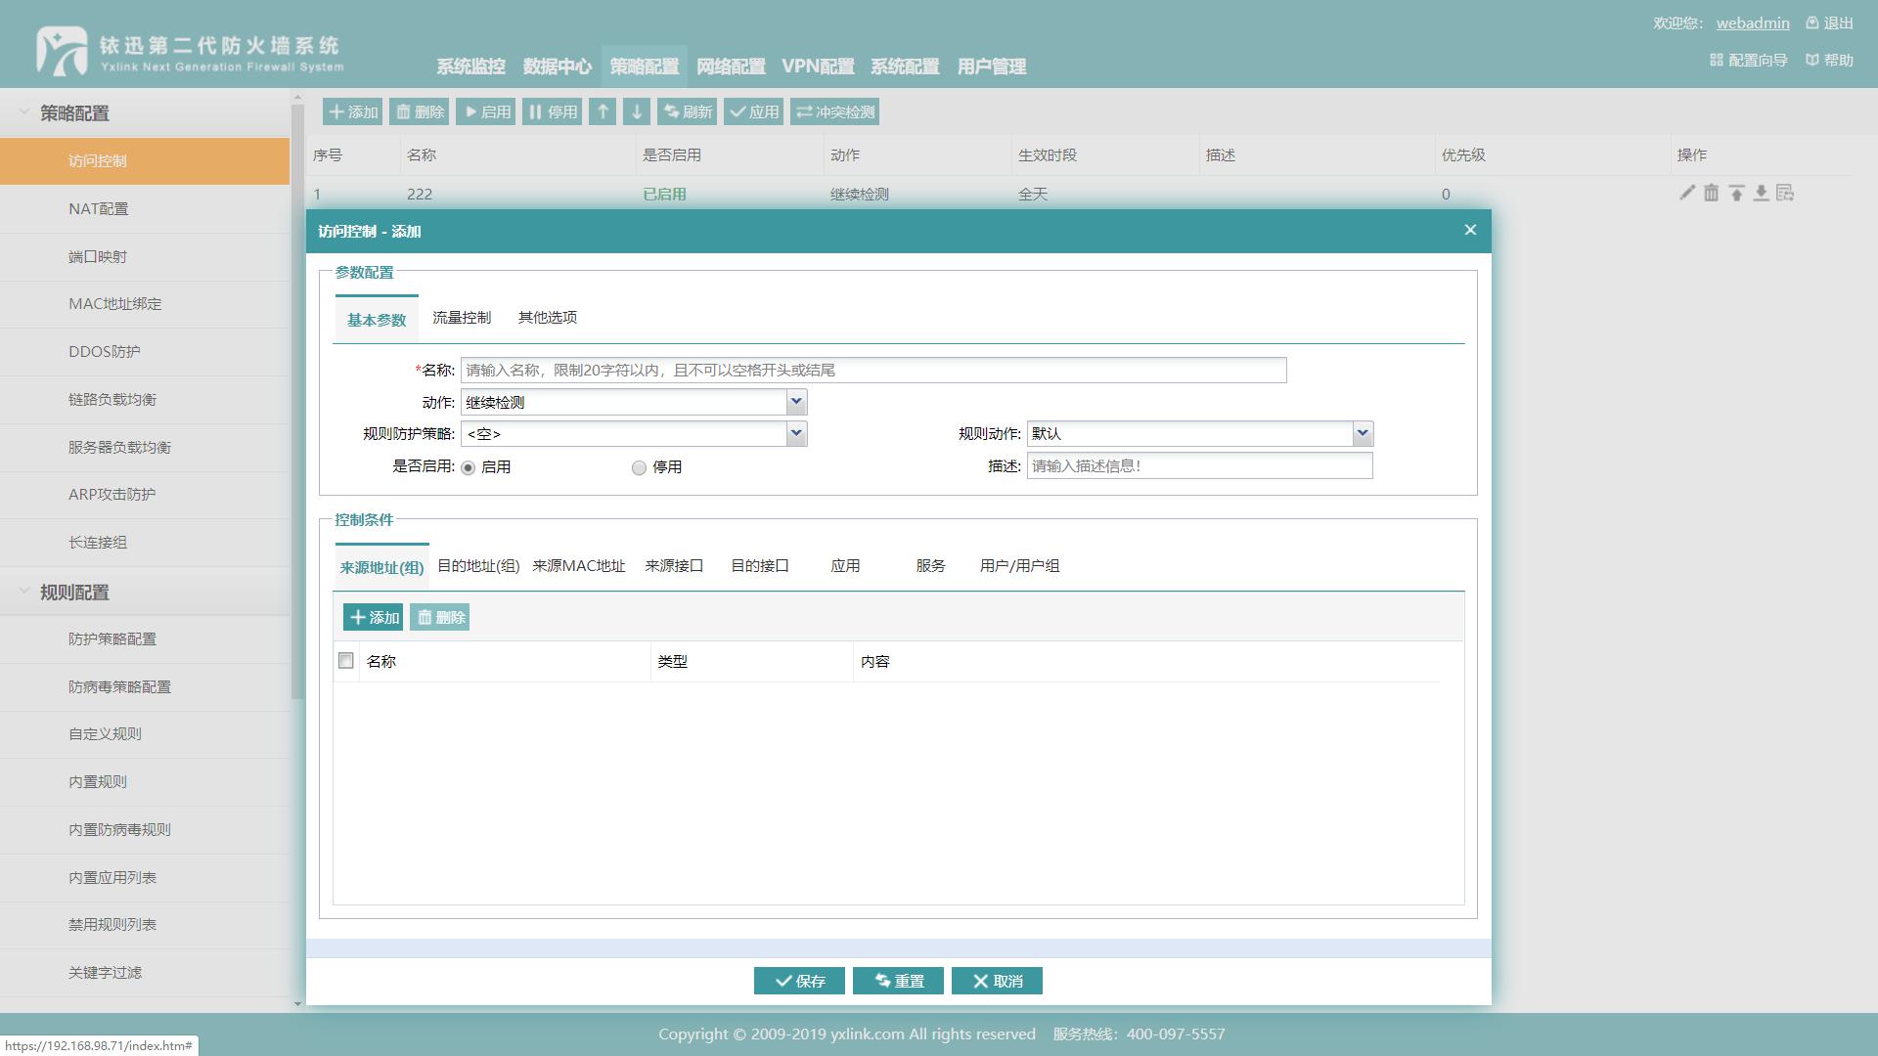Click the move up arrow toolbar button

(x=603, y=111)
